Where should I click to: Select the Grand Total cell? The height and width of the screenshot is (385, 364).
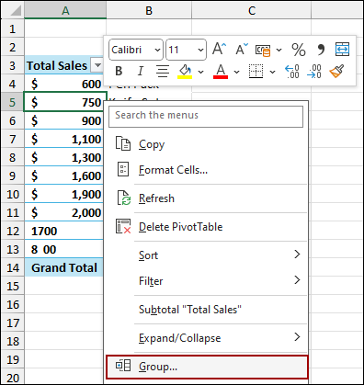click(64, 267)
